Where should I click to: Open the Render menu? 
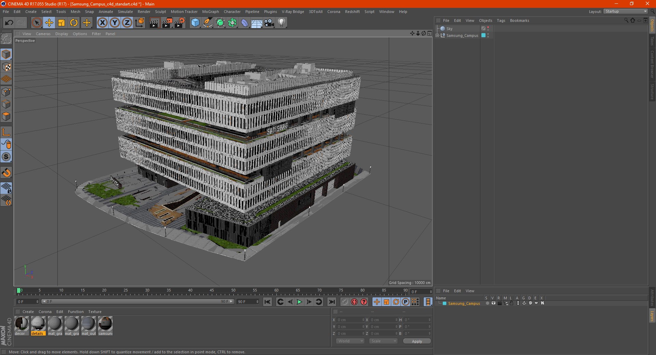[x=144, y=12]
